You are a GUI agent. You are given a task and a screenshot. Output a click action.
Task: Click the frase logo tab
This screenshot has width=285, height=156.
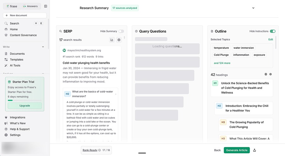(x=12, y=6)
